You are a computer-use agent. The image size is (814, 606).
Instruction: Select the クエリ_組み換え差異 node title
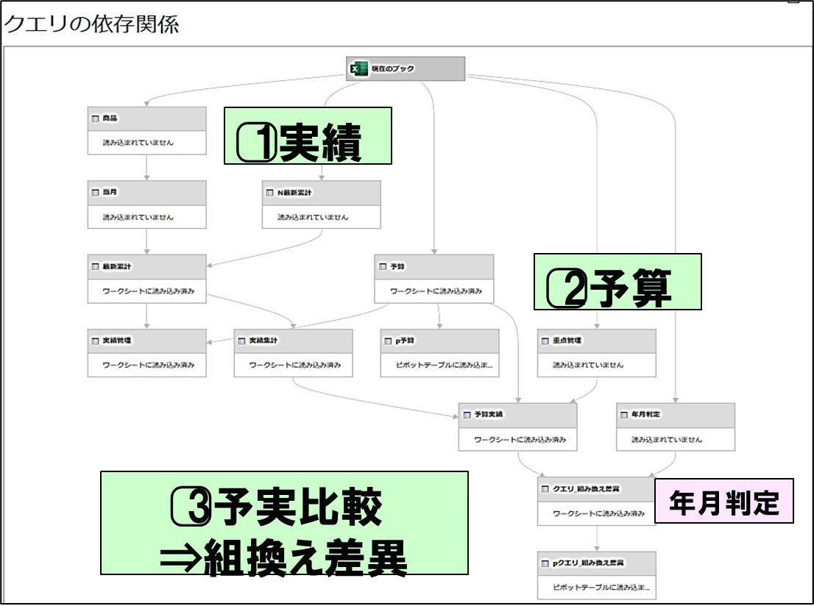pyautogui.click(x=586, y=489)
